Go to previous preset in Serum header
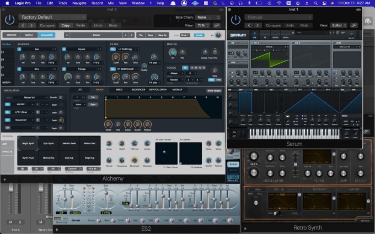The width and height of the screenshot is (375, 234). tap(249, 25)
